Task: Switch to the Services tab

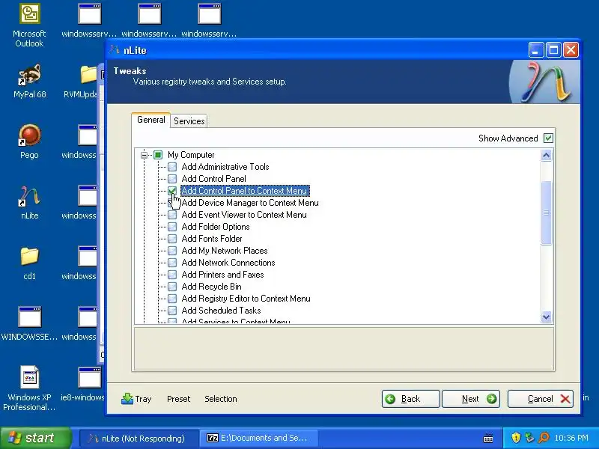Action: point(189,121)
